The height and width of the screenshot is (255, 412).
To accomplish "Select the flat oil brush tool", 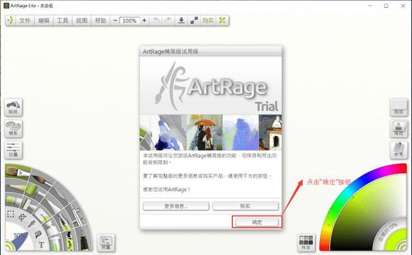I will pyautogui.click(x=17, y=172).
